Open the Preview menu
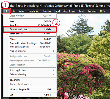This screenshot has width=110, height=99. pos(47,11)
